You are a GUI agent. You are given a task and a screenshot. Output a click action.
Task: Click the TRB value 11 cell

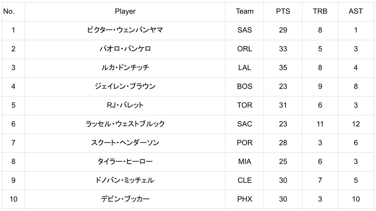point(320,124)
